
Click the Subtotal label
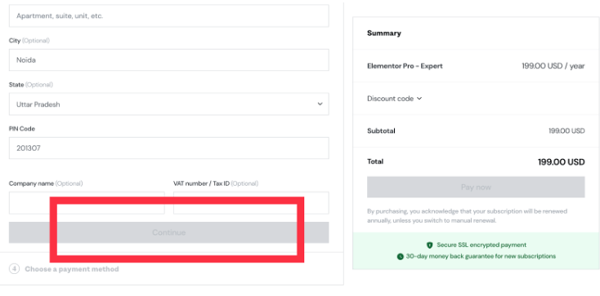point(381,131)
